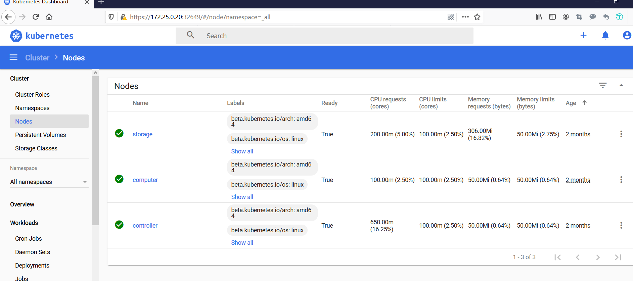Click the chat bubble extension icon

[593, 17]
